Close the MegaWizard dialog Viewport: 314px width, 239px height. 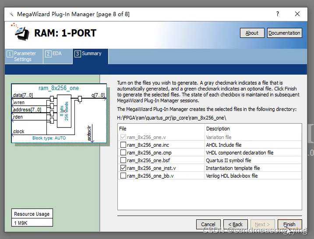(297, 14)
